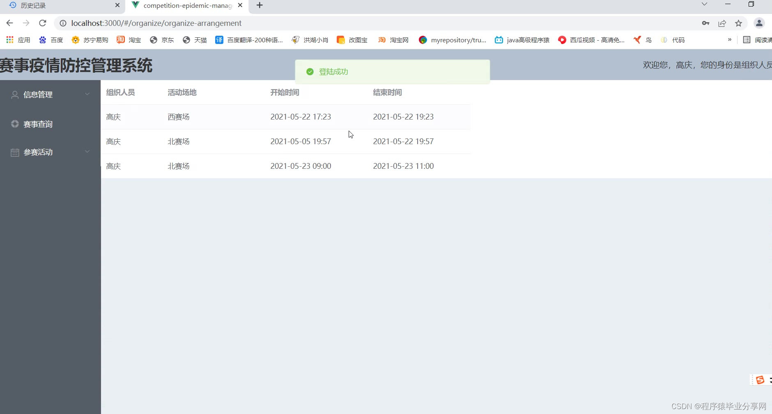Select start time 2021-05-05 19:57
The width and height of the screenshot is (772, 414).
[301, 141]
